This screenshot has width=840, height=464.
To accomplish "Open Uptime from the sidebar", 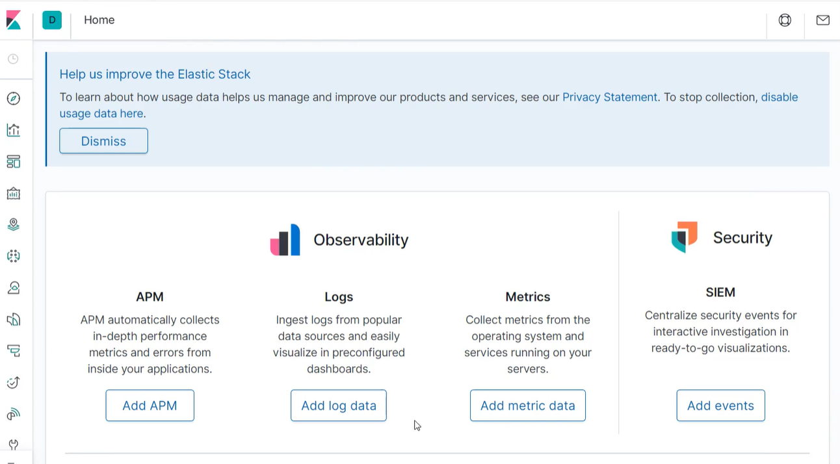I will tap(14, 382).
